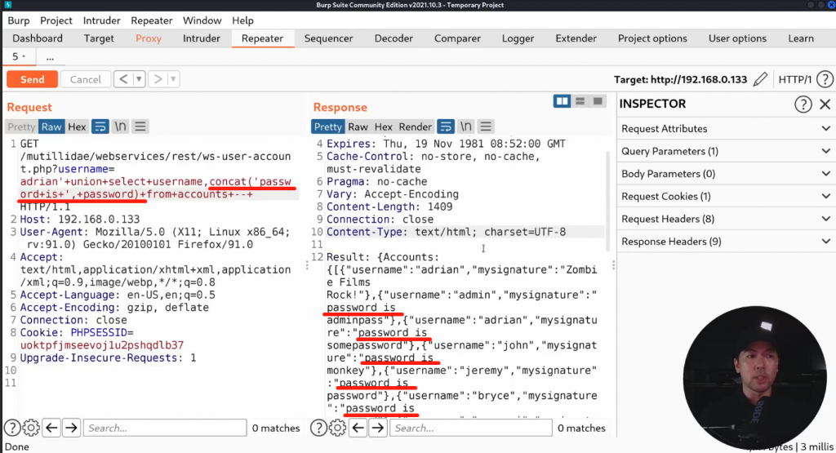This screenshot has height=453, width=836.
Task: Open Response search help icon
Action: (x=318, y=428)
